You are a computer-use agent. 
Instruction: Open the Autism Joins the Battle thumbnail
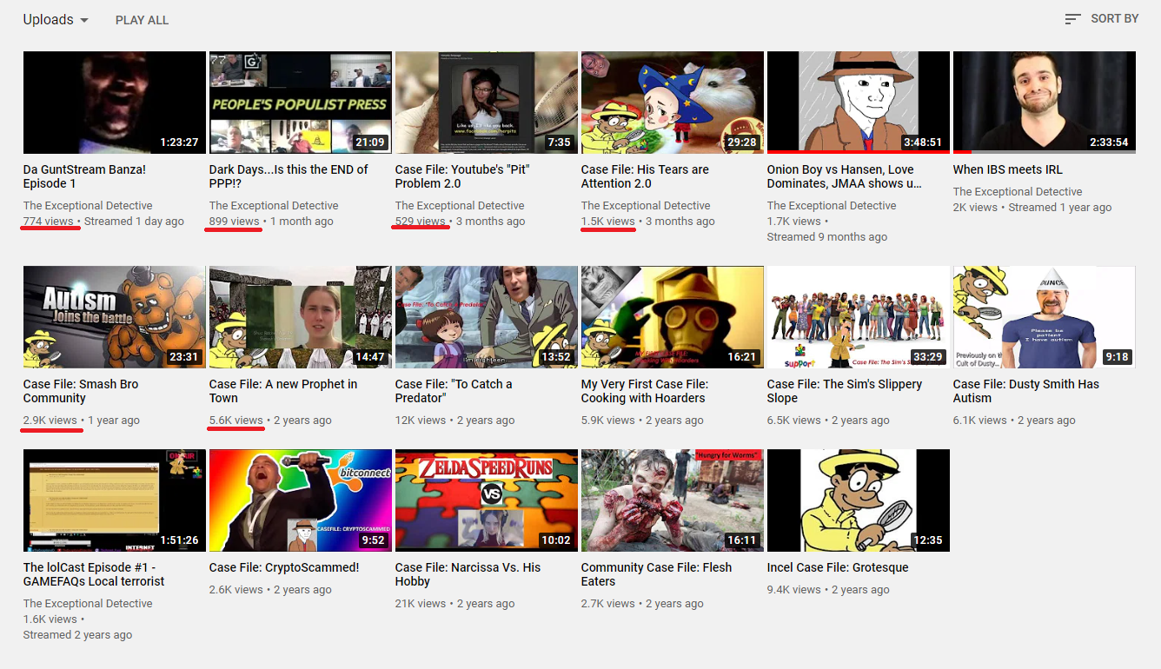pyautogui.click(x=115, y=317)
